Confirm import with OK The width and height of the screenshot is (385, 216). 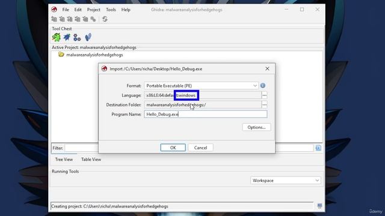coord(173,148)
